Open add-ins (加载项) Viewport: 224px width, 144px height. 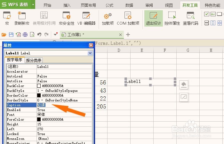click(x=108, y=18)
